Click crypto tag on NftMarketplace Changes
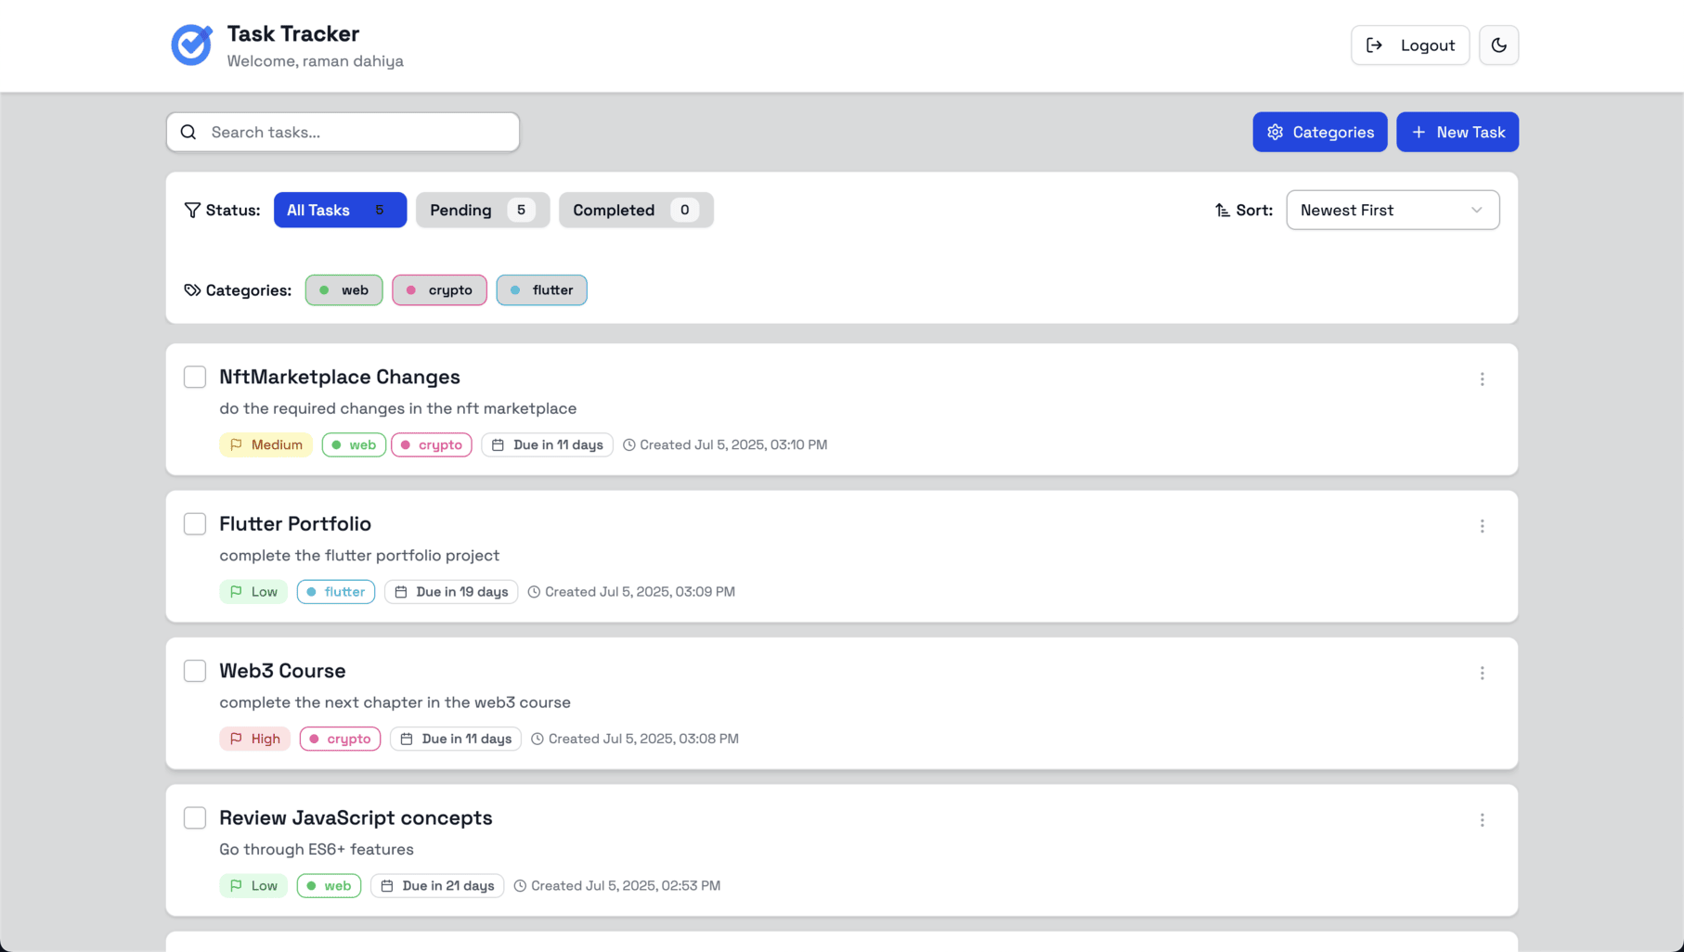Viewport: 1684px width, 952px height. tap(432, 444)
